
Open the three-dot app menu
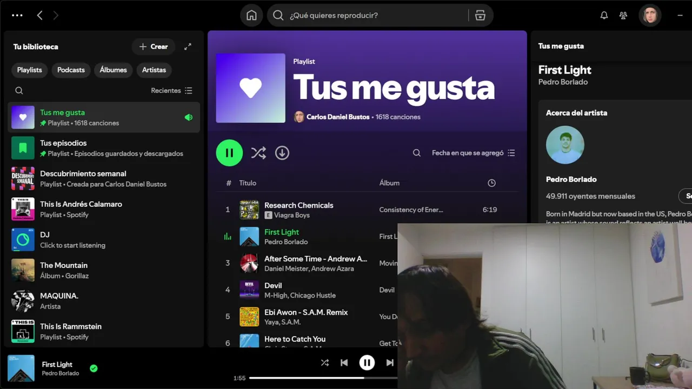click(x=17, y=15)
